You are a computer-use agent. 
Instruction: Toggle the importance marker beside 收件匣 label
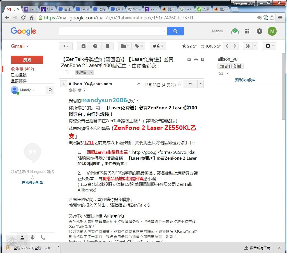point(66,72)
